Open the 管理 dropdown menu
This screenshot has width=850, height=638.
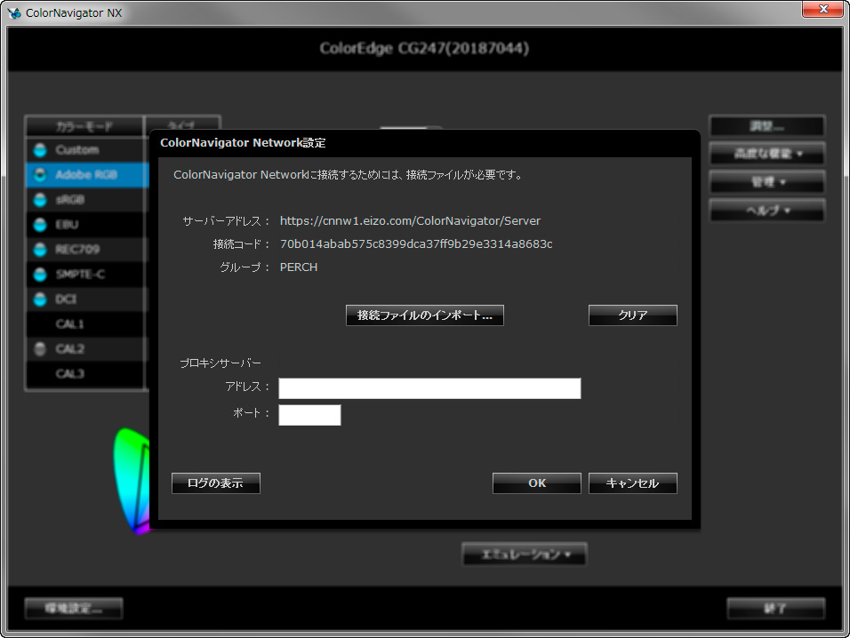tap(767, 182)
